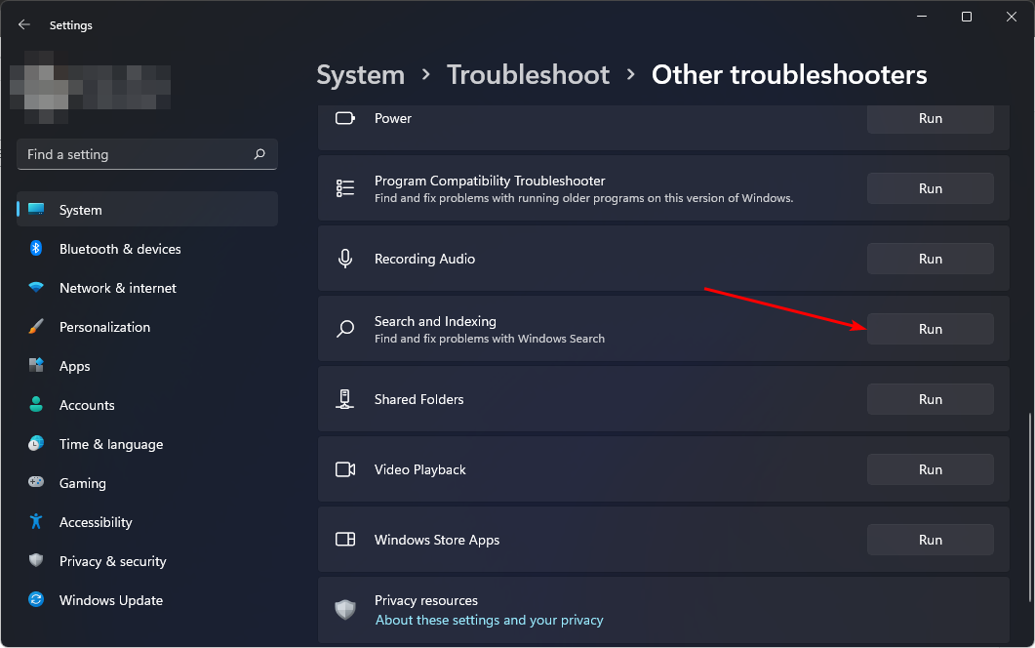Click the Time & language globe clock icon
This screenshot has height=648, width=1035.
[x=36, y=443]
